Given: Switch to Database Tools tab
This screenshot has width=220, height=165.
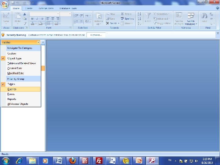Looking at the screenshot, I should point(68,8).
